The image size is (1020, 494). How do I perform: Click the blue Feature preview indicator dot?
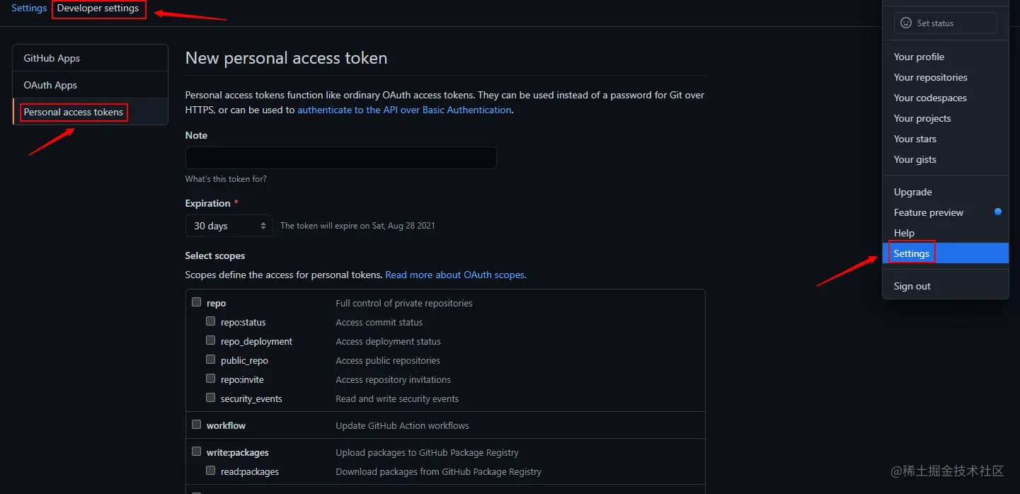[998, 212]
